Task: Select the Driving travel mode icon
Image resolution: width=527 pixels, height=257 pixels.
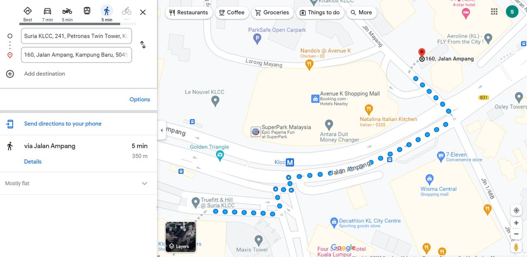Action: (x=47, y=11)
